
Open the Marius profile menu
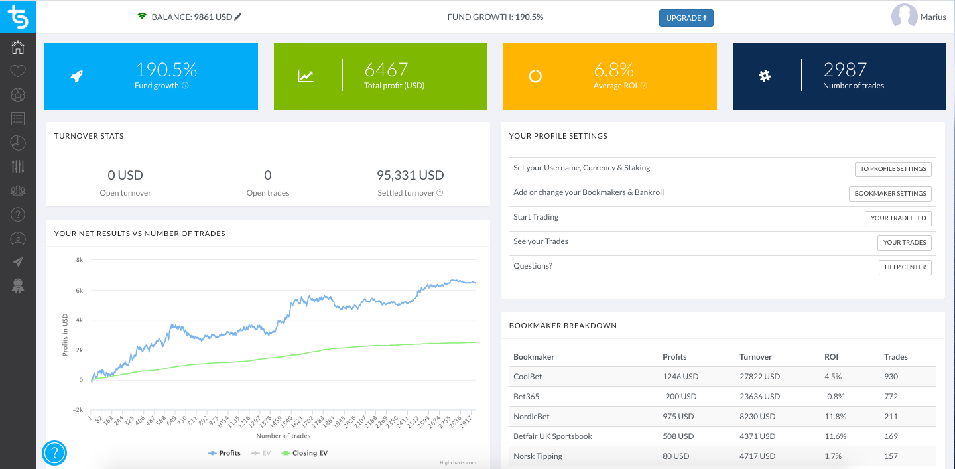(919, 16)
